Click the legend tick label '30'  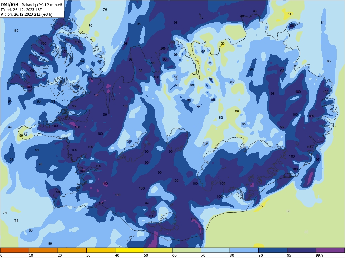[88, 255]
